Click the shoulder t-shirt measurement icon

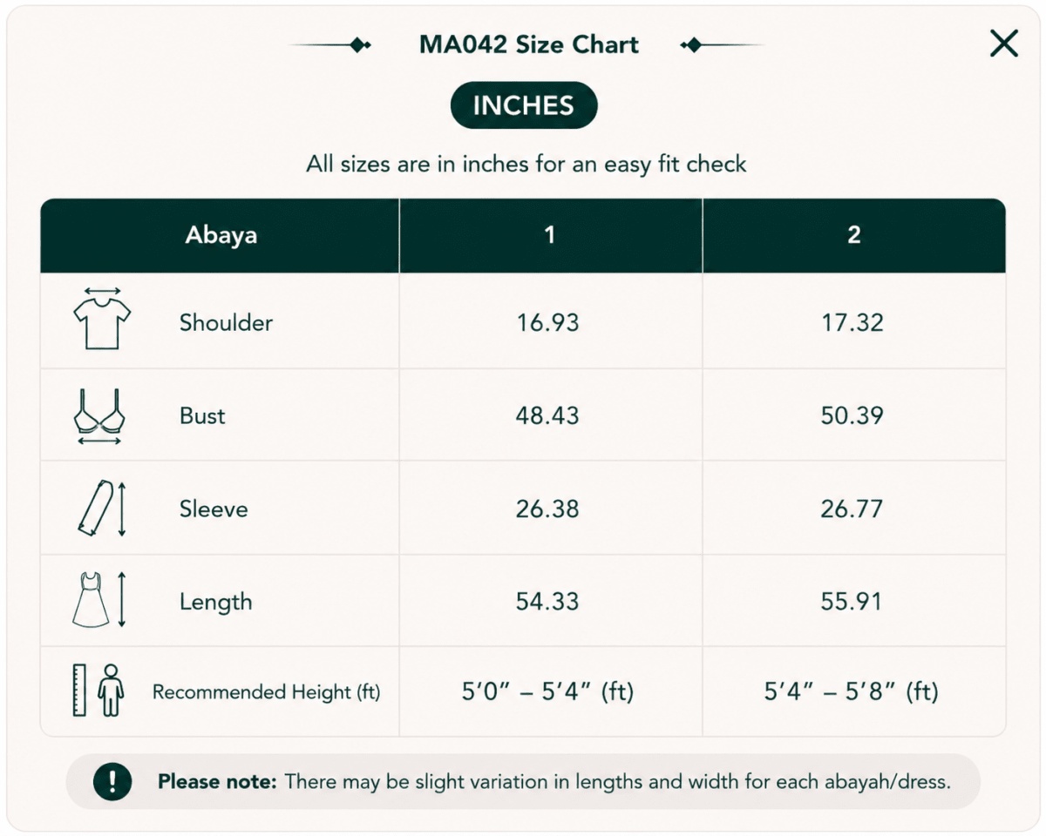click(102, 319)
